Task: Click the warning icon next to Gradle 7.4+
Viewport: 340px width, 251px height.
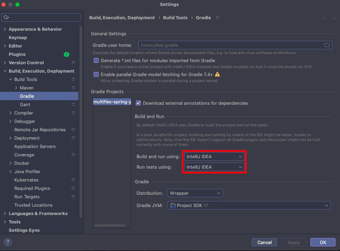Action: (217, 75)
